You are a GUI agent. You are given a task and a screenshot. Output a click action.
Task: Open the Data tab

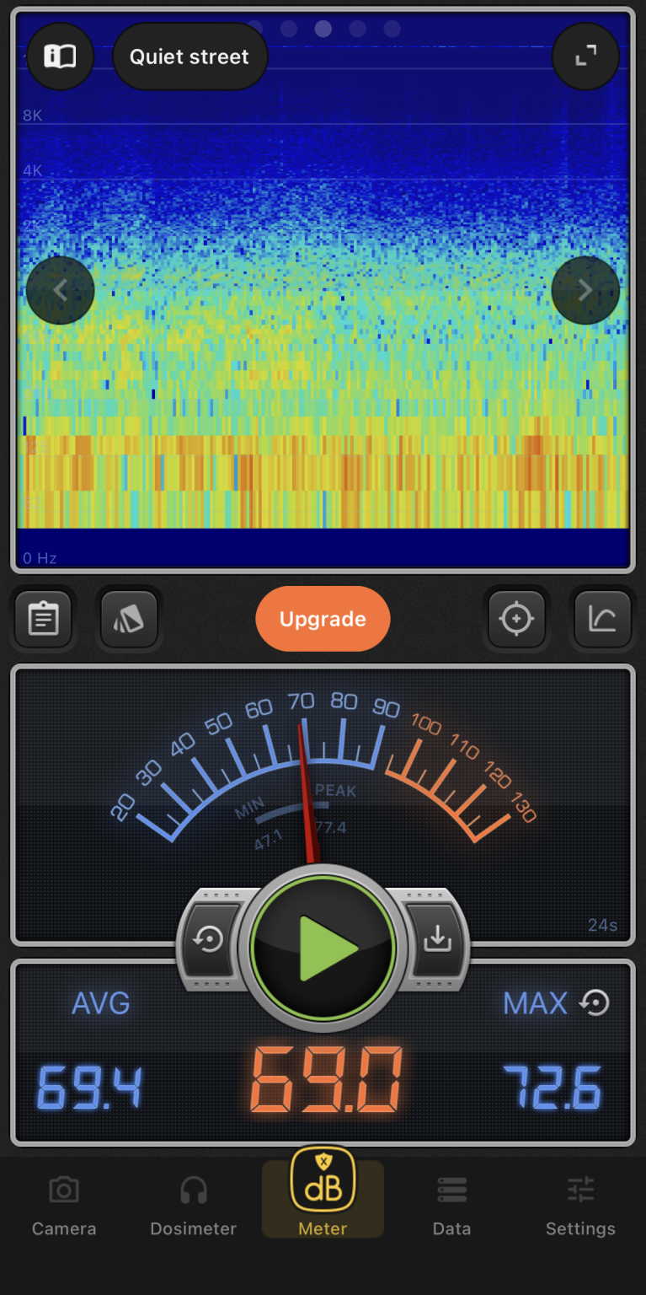(x=451, y=1206)
